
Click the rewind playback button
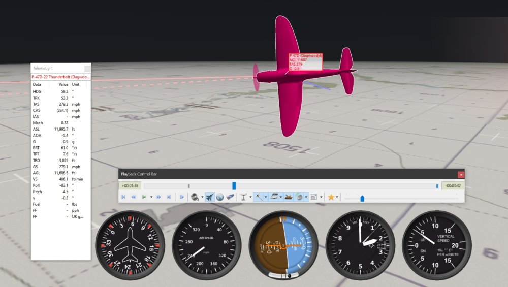tap(133, 197)
